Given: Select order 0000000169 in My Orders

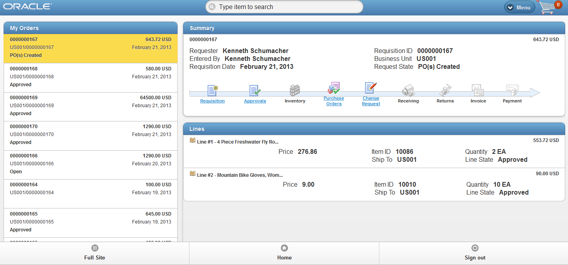Looking at the screenshot, I should click(91, 107).
